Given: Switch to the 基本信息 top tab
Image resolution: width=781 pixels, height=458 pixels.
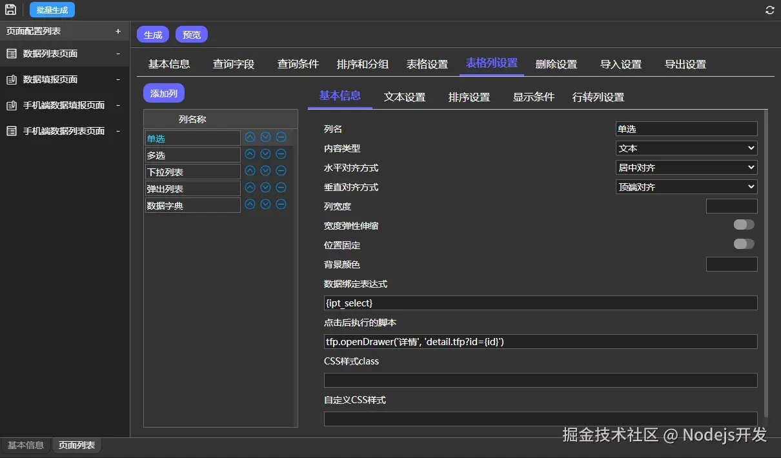Looking at the screenshot, I should click(x=169, y=65).
